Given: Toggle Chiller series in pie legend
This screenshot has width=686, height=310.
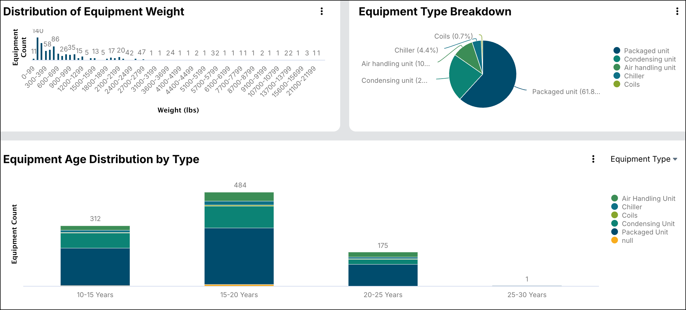Looking at the screenshot, I should click(x=634, y=76).
